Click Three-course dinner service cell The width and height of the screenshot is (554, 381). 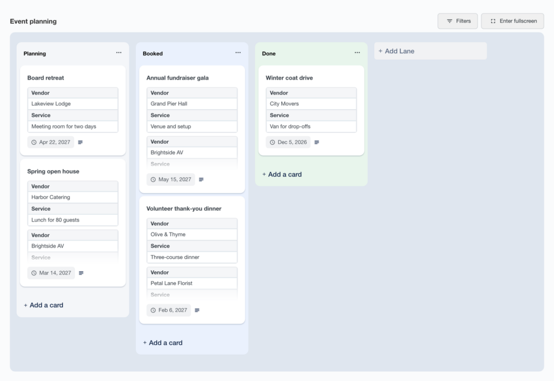point(192,257)
